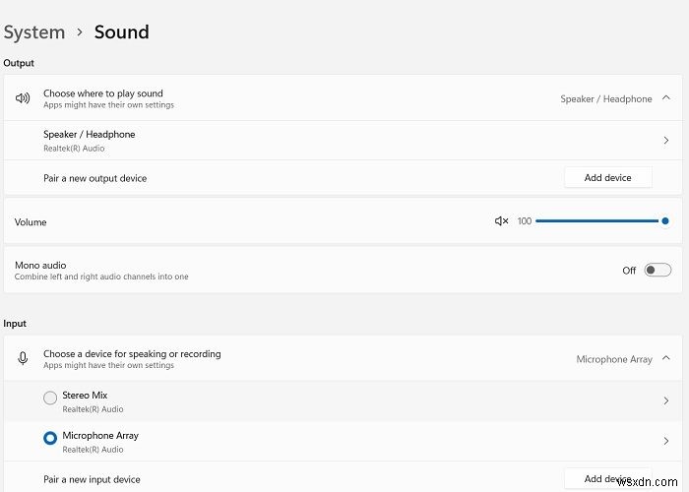Add a new input device

[x=607, y=479]
